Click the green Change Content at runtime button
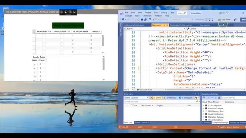Image resolution: width=246 pixels, height=138 pixels. pyautogui.click(x=68, y=26)
